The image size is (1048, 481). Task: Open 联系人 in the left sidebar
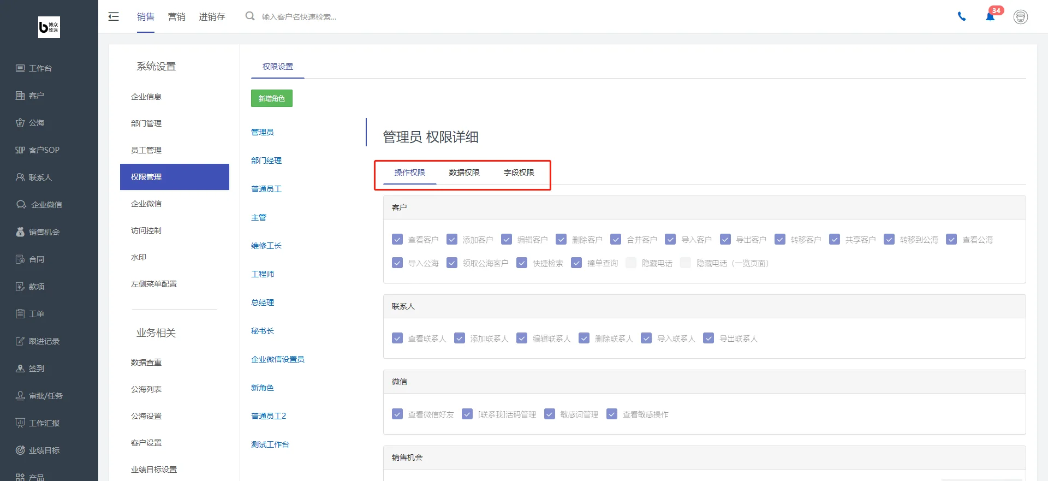pos(34,177)
